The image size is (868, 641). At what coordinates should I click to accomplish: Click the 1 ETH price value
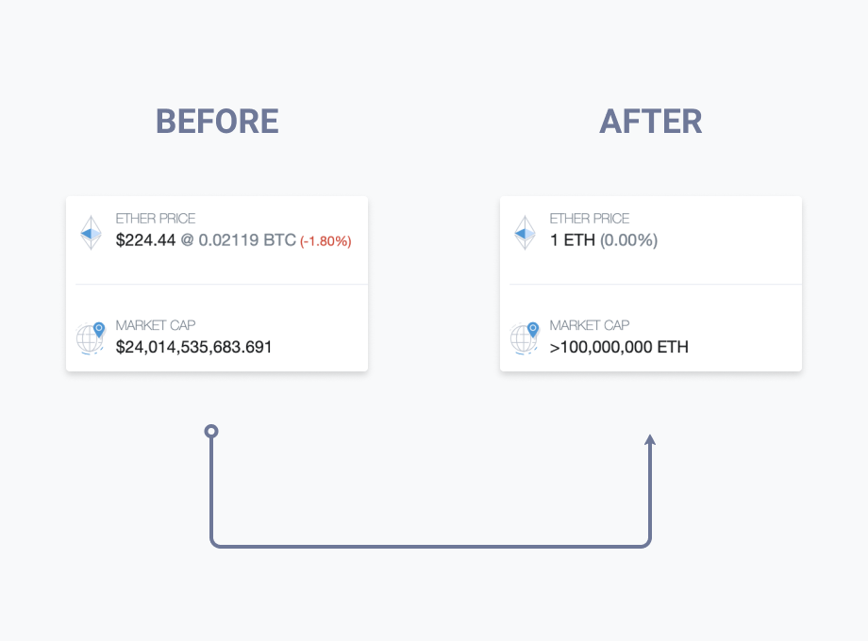pos(573,240)
